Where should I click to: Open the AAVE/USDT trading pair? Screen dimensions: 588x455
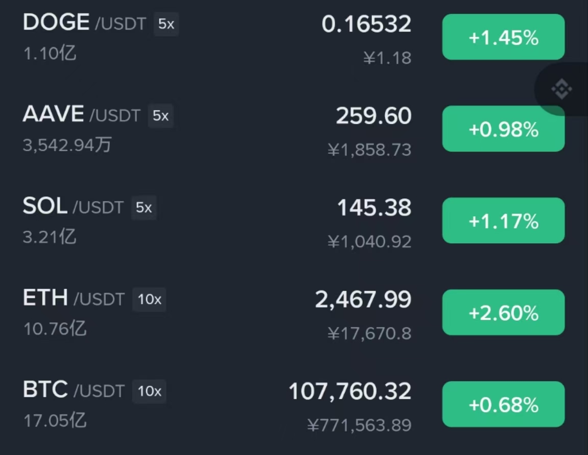click(x=294, y=129)
